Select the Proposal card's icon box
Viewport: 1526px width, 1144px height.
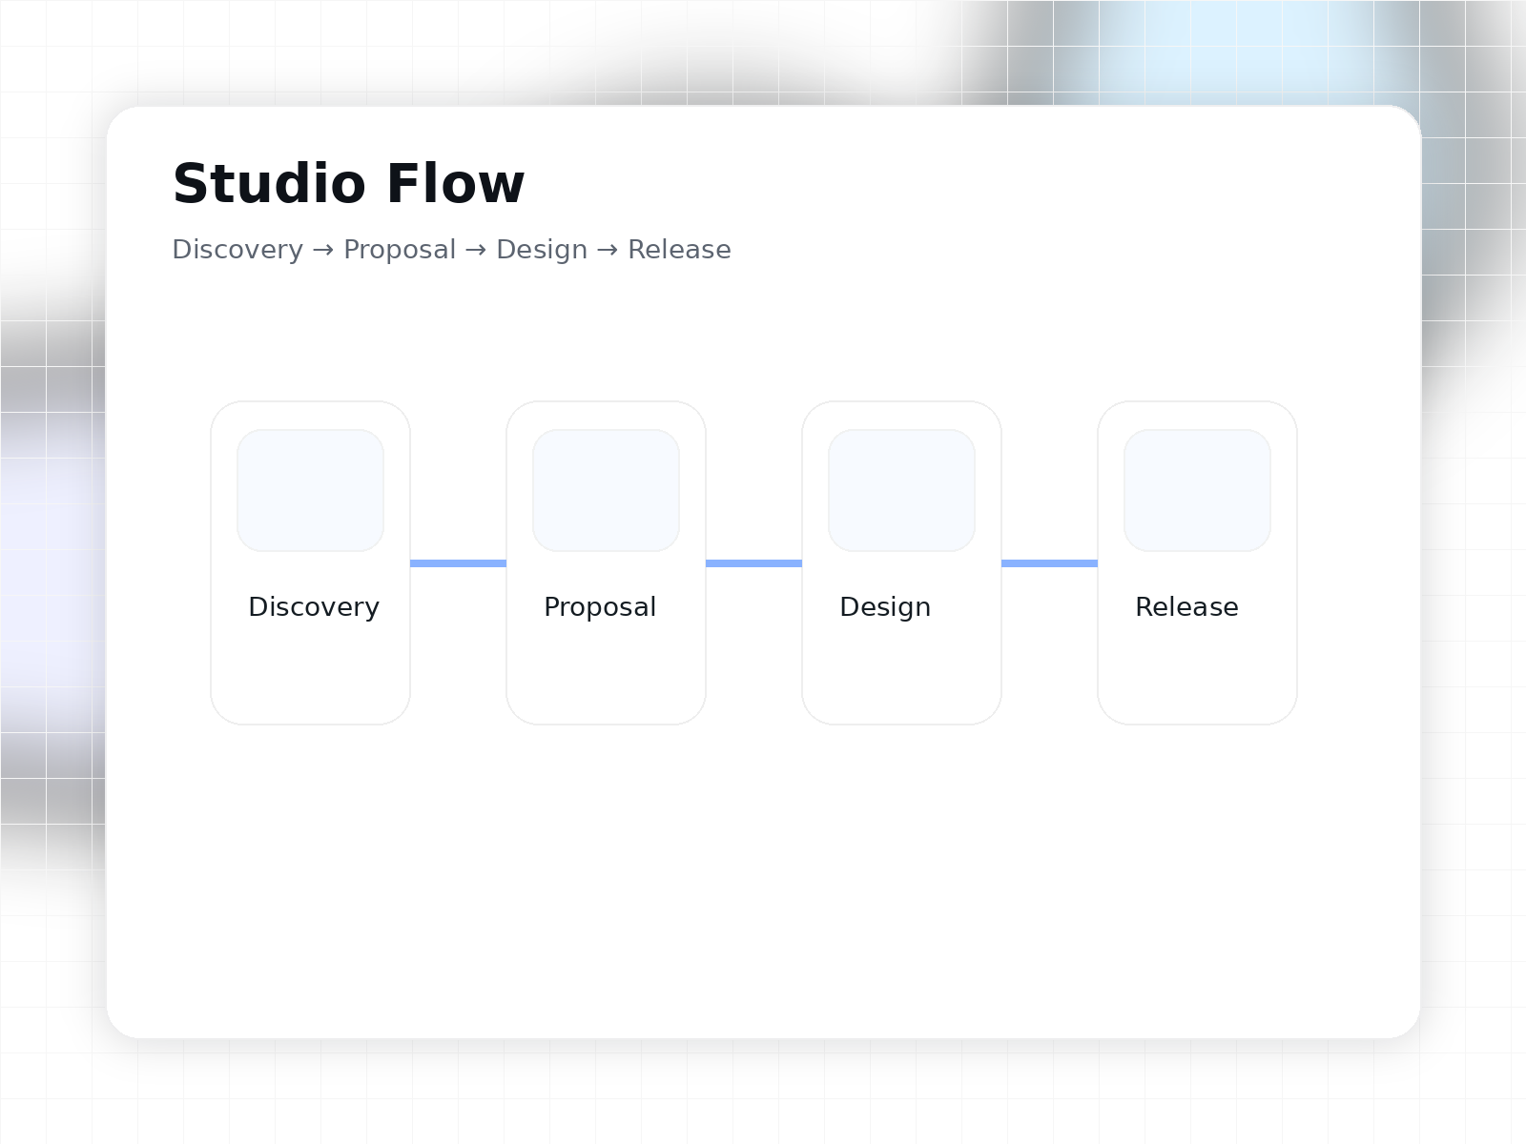pos(606,490)
